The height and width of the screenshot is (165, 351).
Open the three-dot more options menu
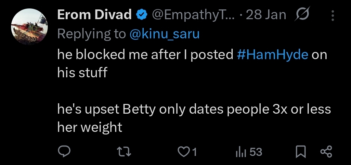tap(333, 15)
